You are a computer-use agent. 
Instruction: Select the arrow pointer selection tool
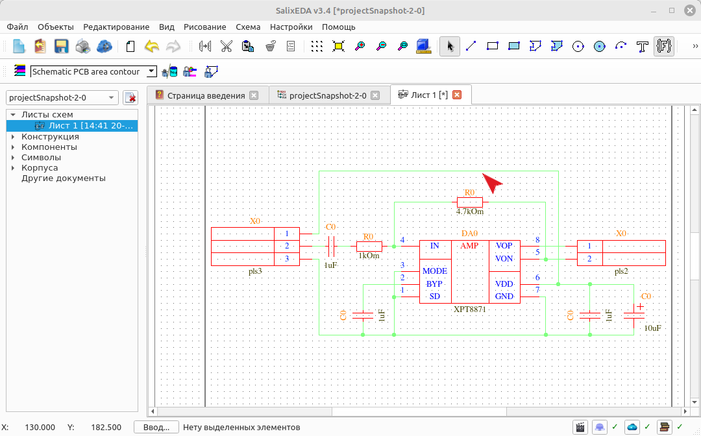(450, 46)
